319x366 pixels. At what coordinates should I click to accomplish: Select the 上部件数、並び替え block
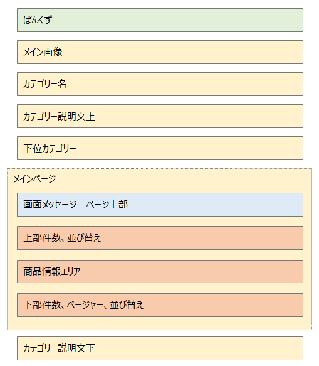point(160,238)
